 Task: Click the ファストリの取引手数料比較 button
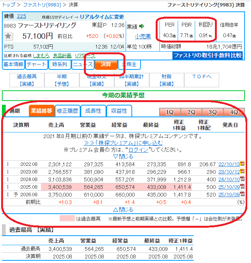click(207, 55)
